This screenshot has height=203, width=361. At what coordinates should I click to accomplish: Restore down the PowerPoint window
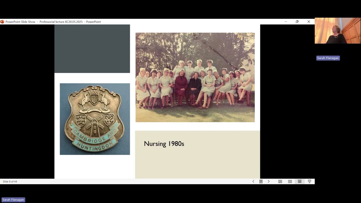click(297, 22)
